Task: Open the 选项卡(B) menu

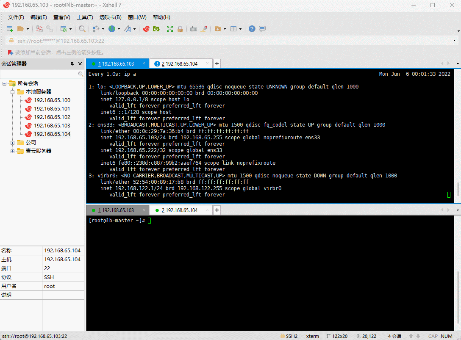Action: [110, 17]
